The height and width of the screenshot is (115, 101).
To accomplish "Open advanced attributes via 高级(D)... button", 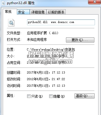I will [84, 96].
